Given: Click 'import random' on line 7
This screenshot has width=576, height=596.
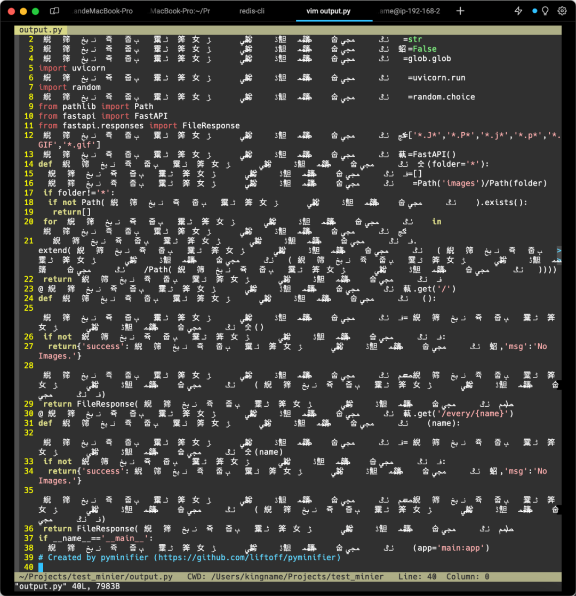Looking at the screenshot, I should click(x=69, y=87).
